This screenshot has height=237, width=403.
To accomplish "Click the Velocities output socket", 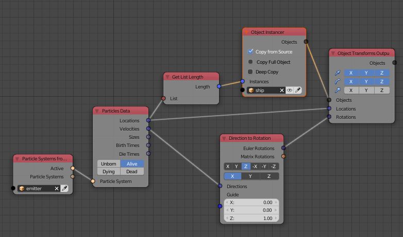I will click(x=148, y=129).
